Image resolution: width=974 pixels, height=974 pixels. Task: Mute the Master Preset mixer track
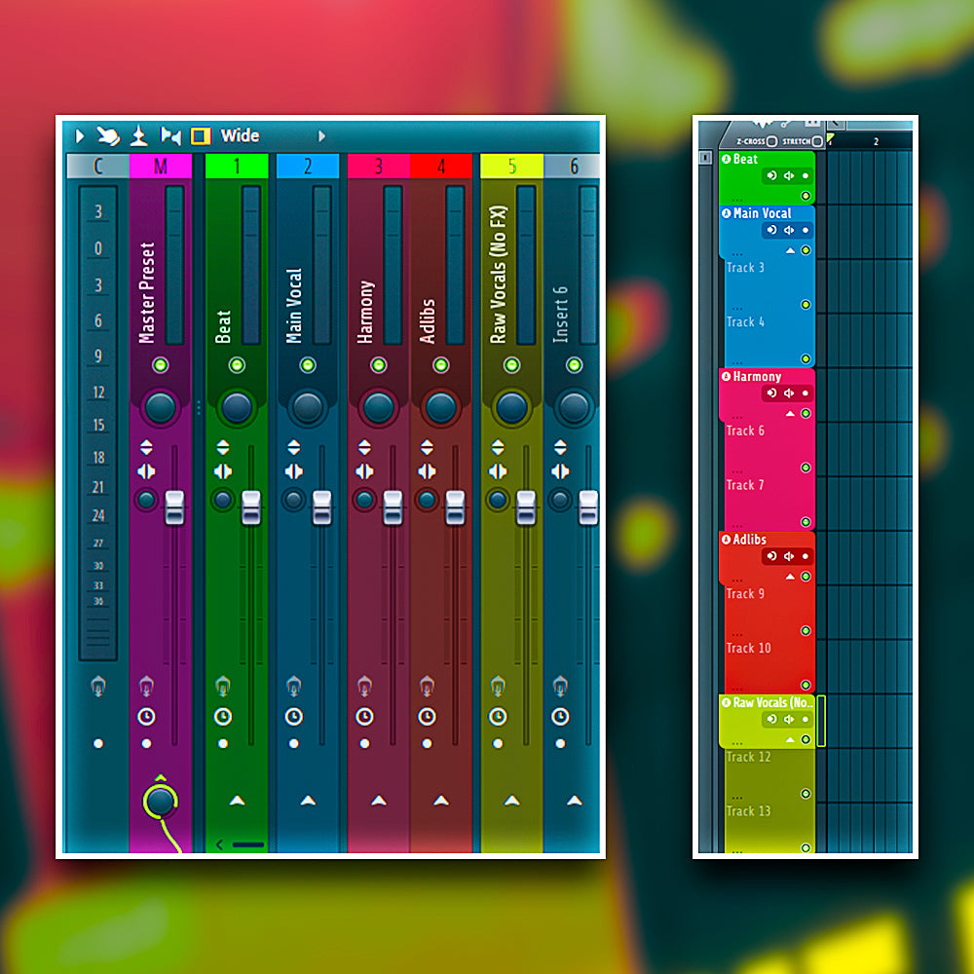click(x=161, y=365)
